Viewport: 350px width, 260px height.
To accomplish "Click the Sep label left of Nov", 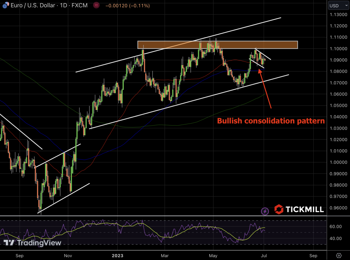I will click(19, 256).
